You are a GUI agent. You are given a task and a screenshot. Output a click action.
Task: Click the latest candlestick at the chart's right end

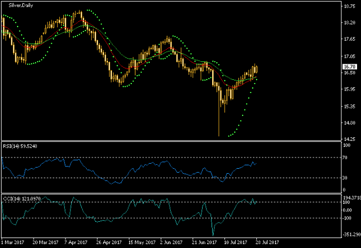[256, 69]
